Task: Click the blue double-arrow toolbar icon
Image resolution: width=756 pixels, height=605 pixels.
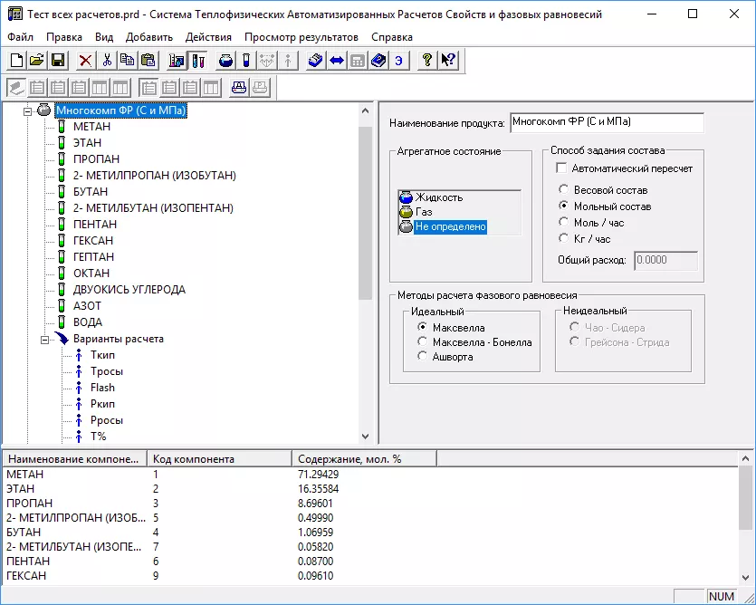Action: pos(337,61)
